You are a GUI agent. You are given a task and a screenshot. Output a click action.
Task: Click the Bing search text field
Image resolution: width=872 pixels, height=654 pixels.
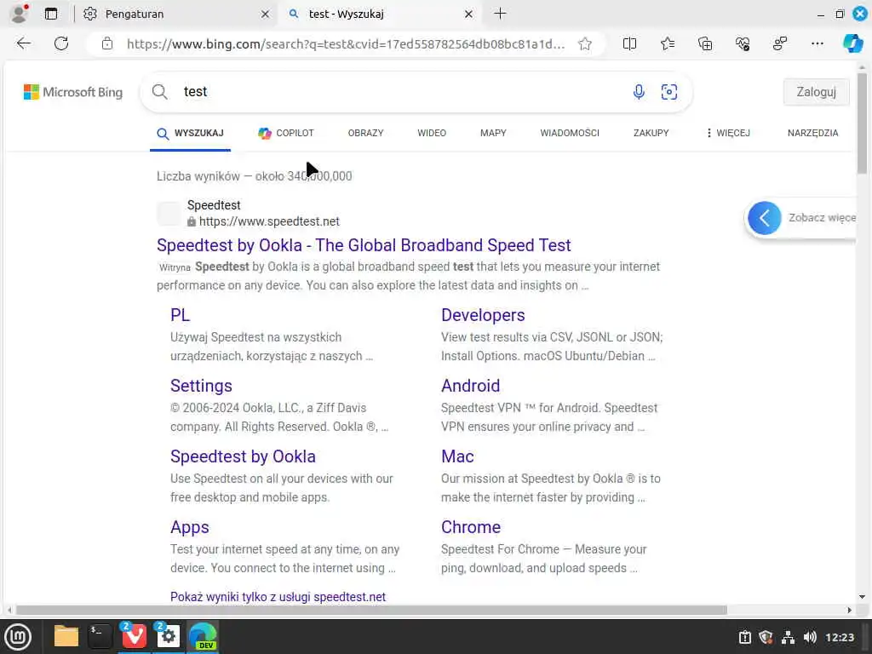click(400, 92)
